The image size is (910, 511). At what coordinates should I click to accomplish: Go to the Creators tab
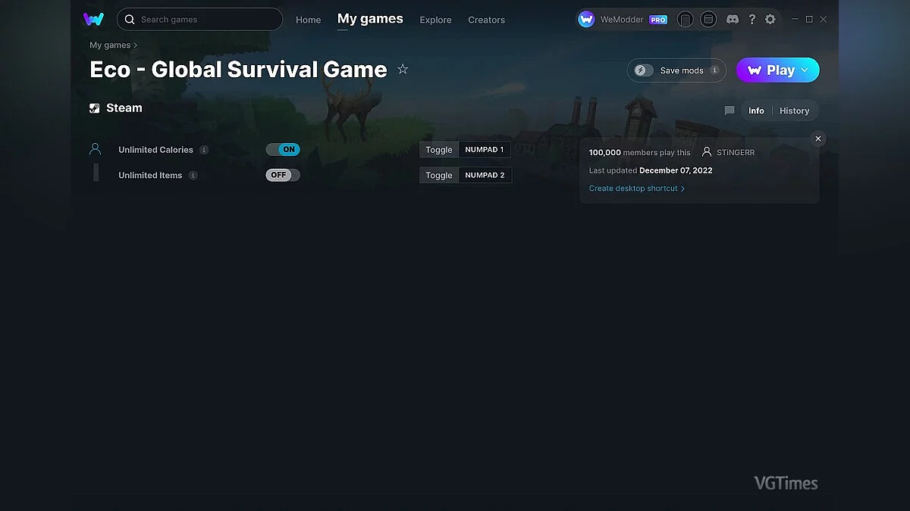coord(486,20)
